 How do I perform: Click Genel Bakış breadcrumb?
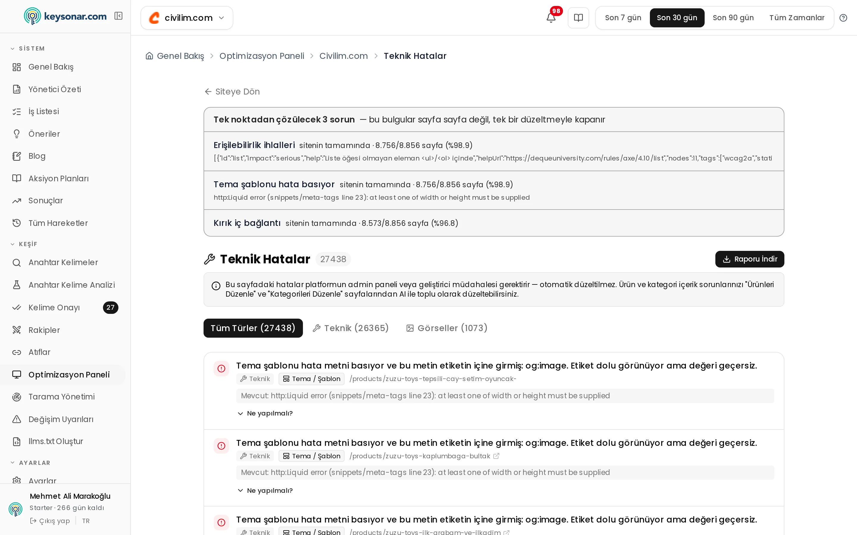pos(180,56)
